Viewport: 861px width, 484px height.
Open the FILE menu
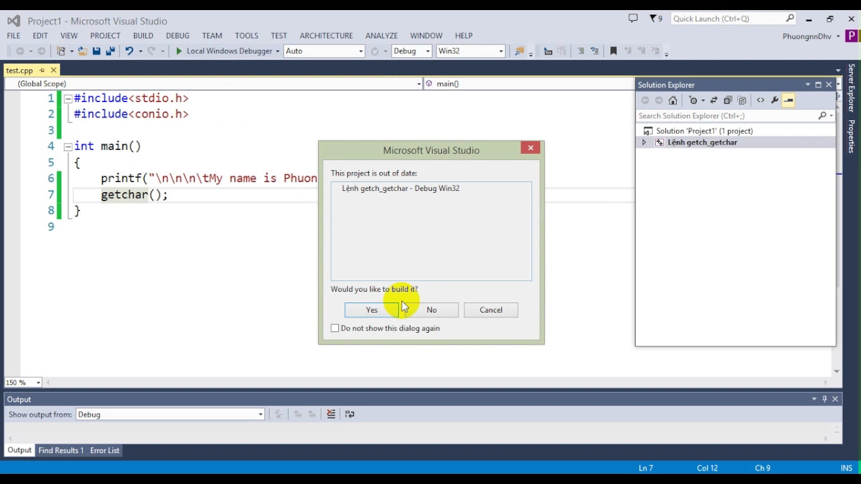pyautogui.click(x=13, y=36)
